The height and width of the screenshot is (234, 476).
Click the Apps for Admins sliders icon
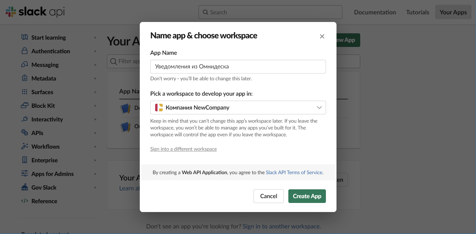24,174
